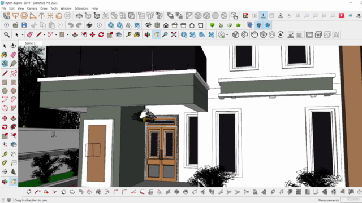Open the Extensions menu

(81, 8)
